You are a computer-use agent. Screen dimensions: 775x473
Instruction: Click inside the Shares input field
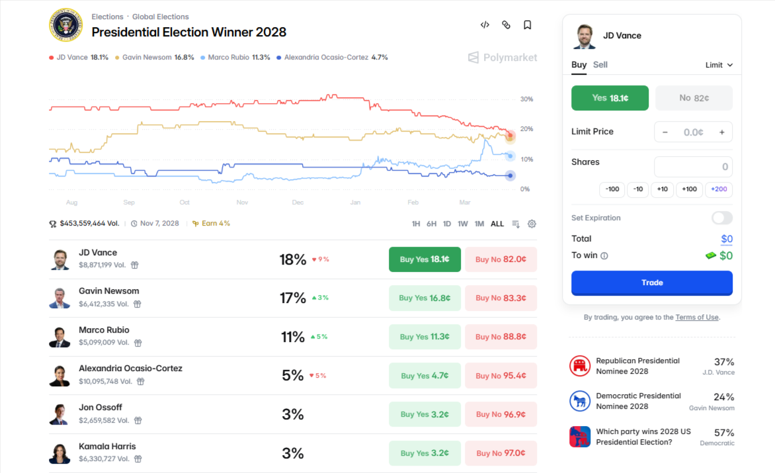693,166
